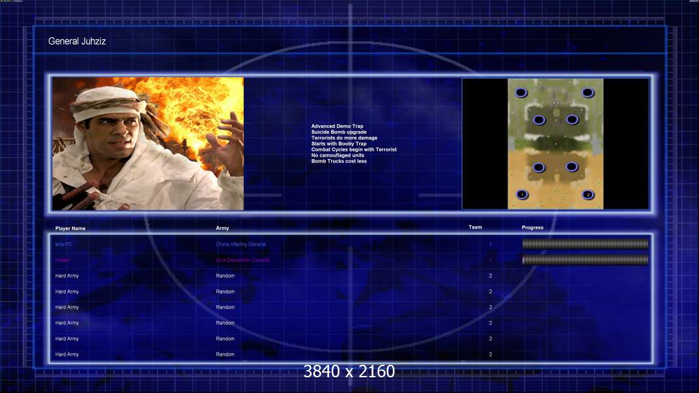Click the General Juhziz title text
This screenshot has width=699, height=393.
77,41
